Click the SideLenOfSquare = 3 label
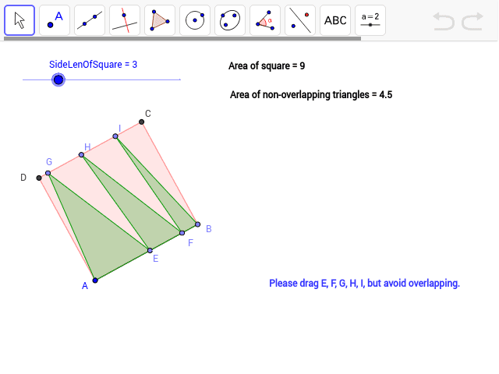The image size is (499, 374). (94, 65)
